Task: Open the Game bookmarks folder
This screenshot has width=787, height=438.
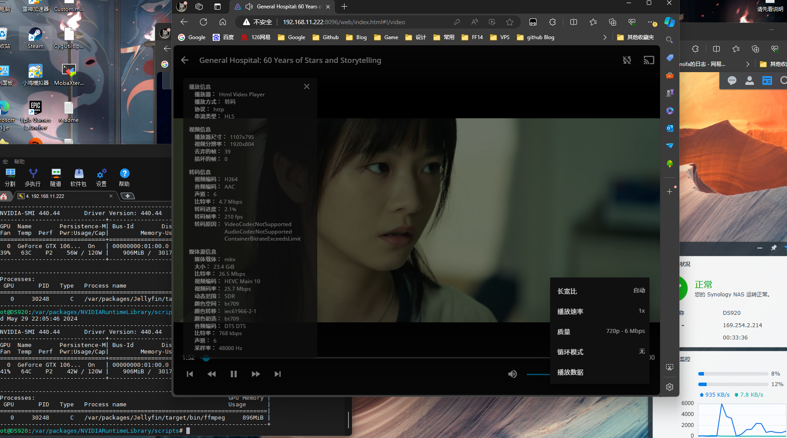Action: coord(386,37)
